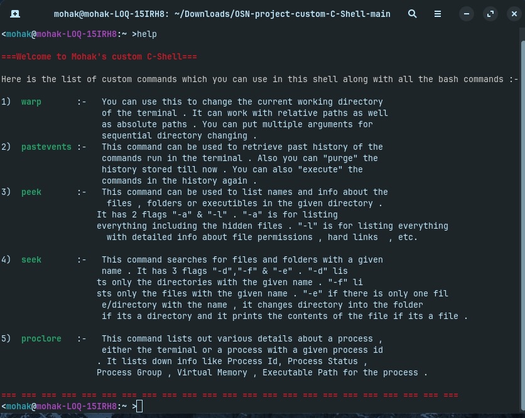The width and height of the screenshot is (525, 418).
Task: Click the red separator line of equals signs
Action: 230,395
